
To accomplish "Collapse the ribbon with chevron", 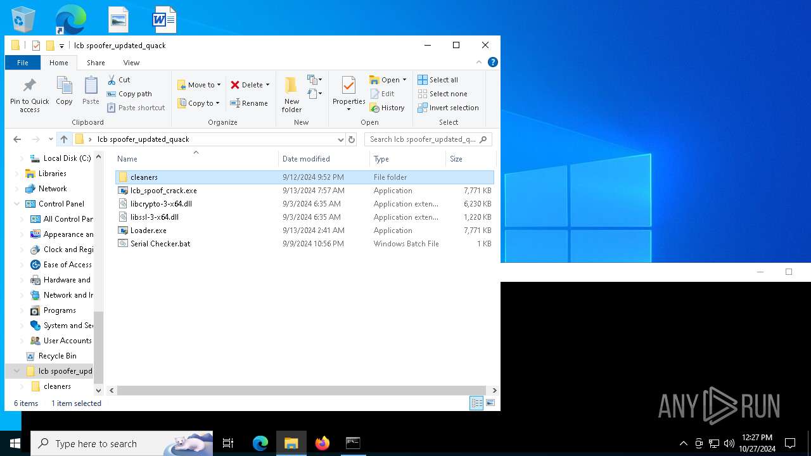I will pyautogui.click(x=479, y=62).
